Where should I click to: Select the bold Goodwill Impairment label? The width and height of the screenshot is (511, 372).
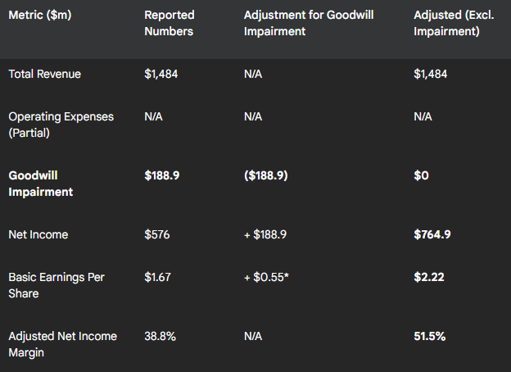point(41,184)
